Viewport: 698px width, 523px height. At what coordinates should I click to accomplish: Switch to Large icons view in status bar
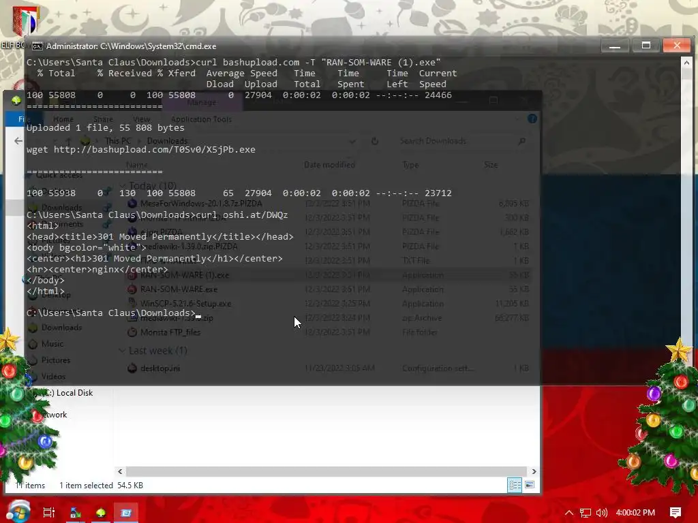point(530,485)
